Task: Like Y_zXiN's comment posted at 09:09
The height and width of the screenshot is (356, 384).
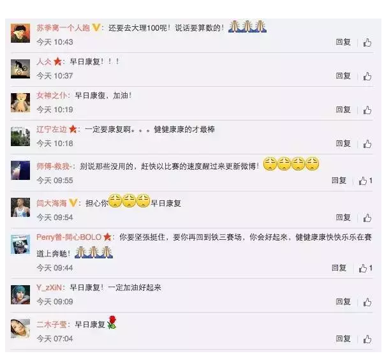Action: (367, 302)
